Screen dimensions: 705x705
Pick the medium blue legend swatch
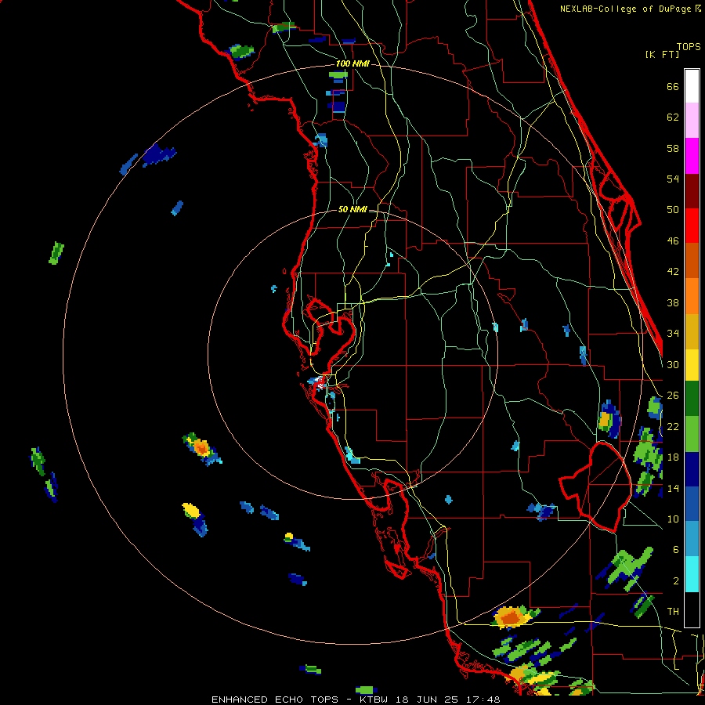(692, 504)
